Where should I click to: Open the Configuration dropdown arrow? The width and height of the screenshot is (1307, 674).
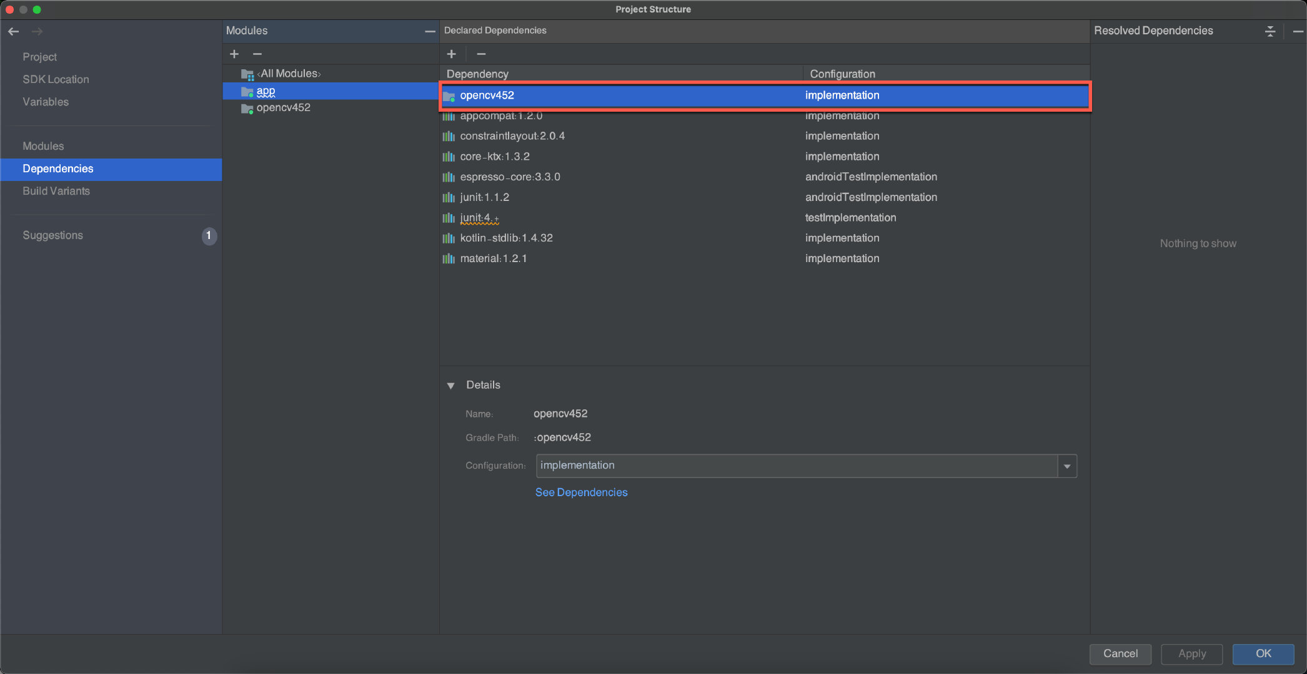point(1067,466)
